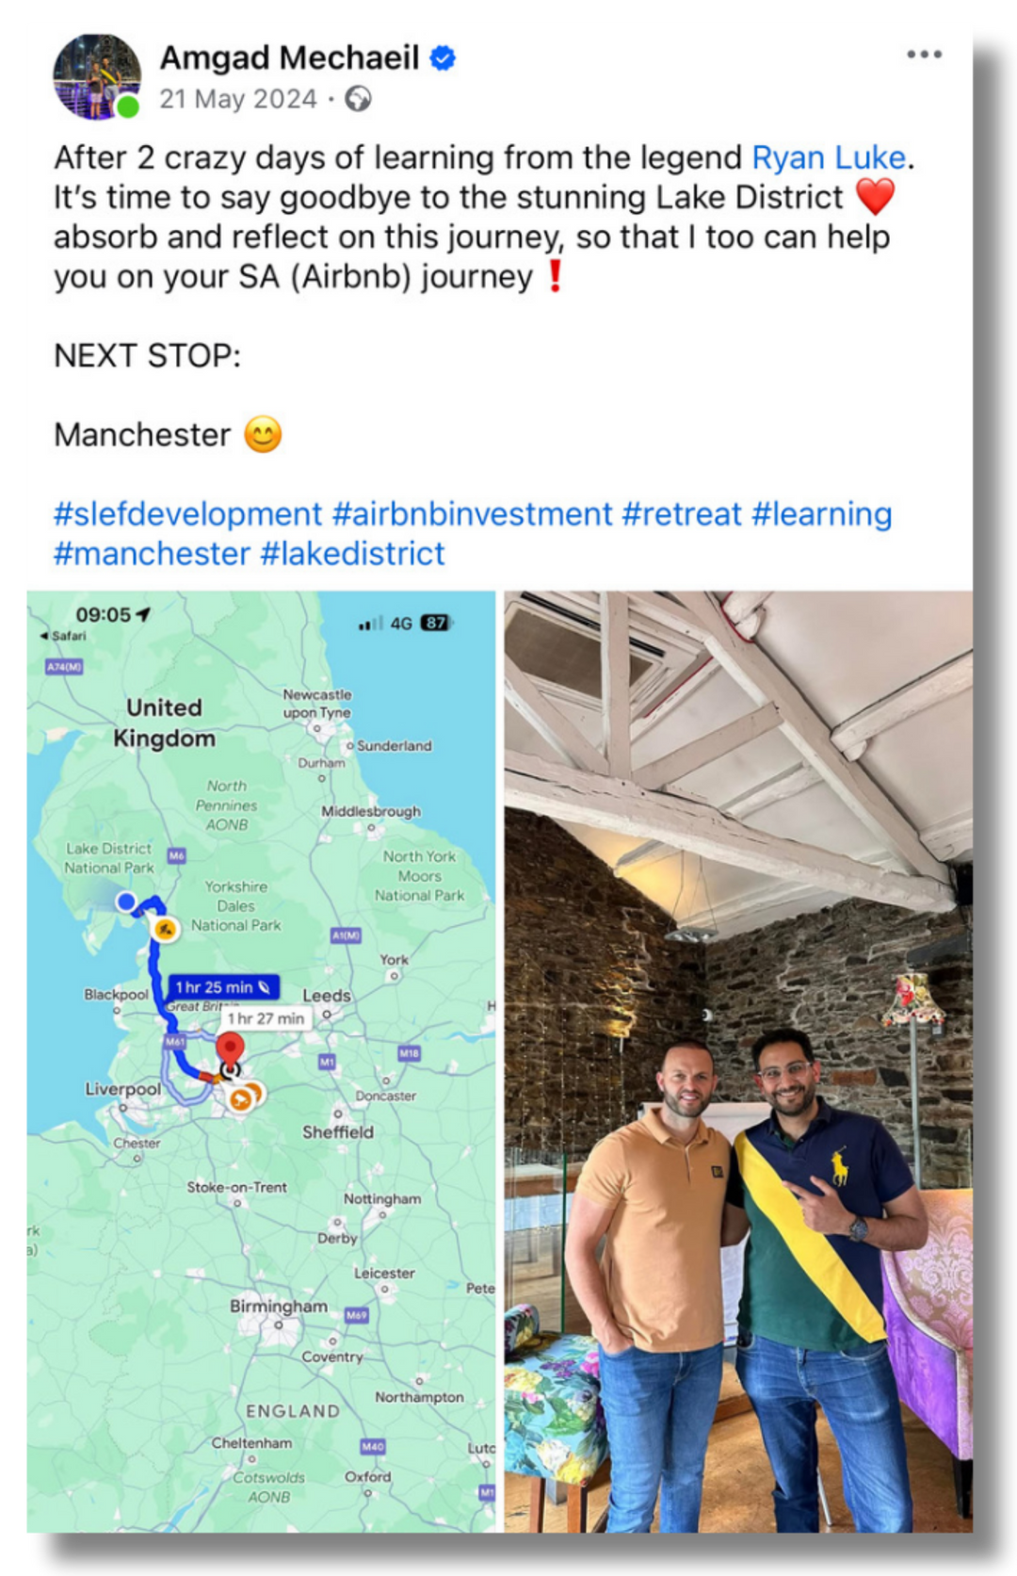This screenshot has width=1017, height=1576.
Task: Open the #retreat hashtag
Action: pos(682,514)
